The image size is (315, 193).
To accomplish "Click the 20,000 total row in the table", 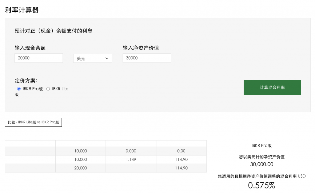I will point(81,168).
